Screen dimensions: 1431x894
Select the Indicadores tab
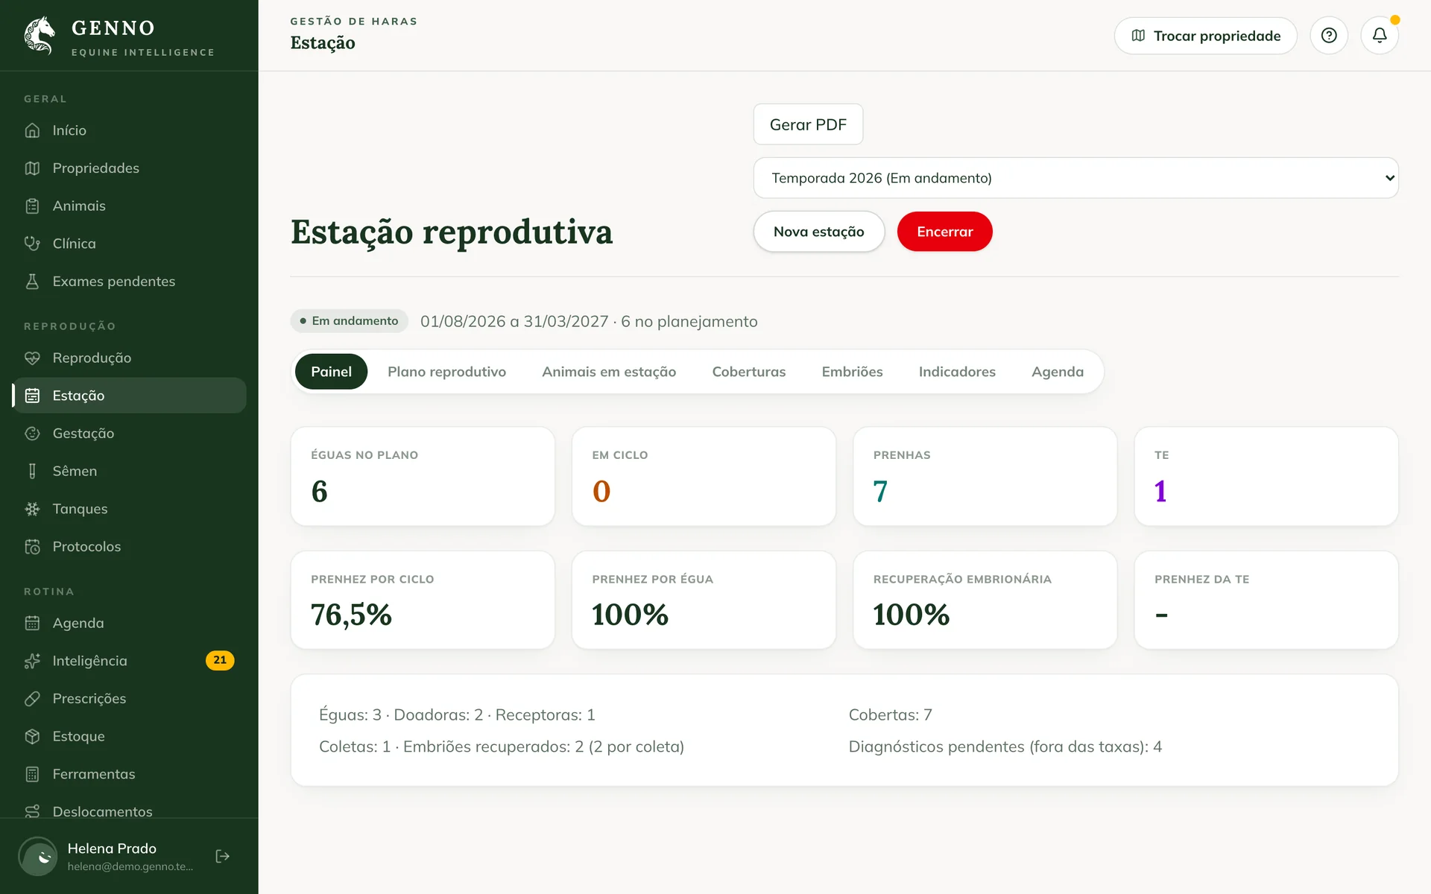tap(957, 372)
